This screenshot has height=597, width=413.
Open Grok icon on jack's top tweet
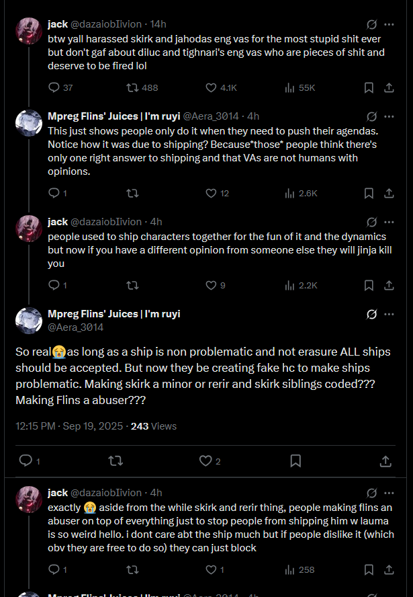(x=371, y=24)
